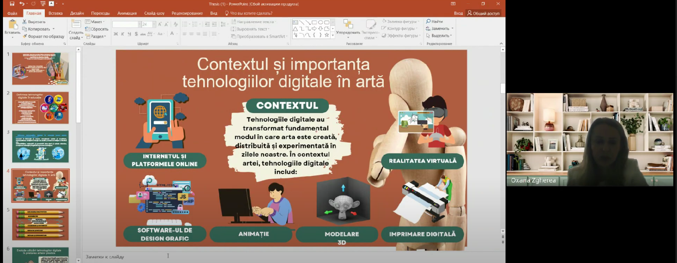Increase font size with the larger A icon
The height and width of the screenshot is (263, 677).
tap(160, 24)
